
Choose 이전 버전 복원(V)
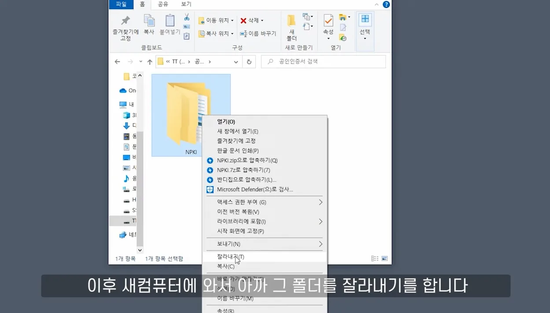click(264, 212)
